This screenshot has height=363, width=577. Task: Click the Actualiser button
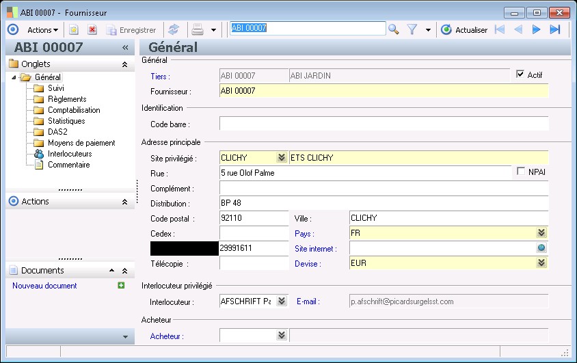click(464, 29)
